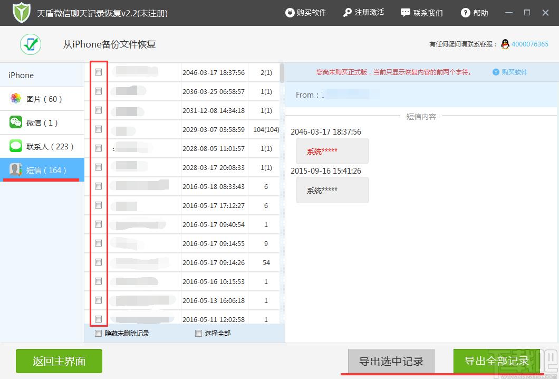Click the 2015-09-16 15:41:26 timestamp in message pane

[x=326, y=171]
